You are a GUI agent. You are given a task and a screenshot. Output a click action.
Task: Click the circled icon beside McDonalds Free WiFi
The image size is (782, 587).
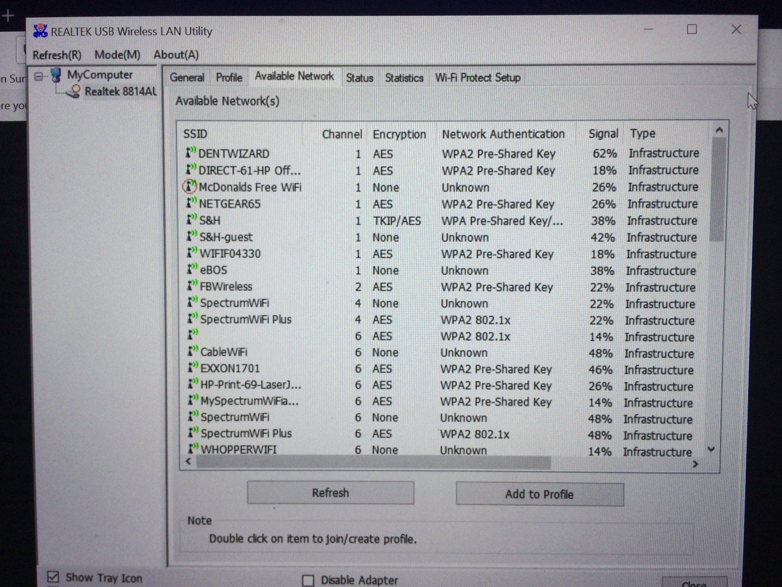(189, 186)
